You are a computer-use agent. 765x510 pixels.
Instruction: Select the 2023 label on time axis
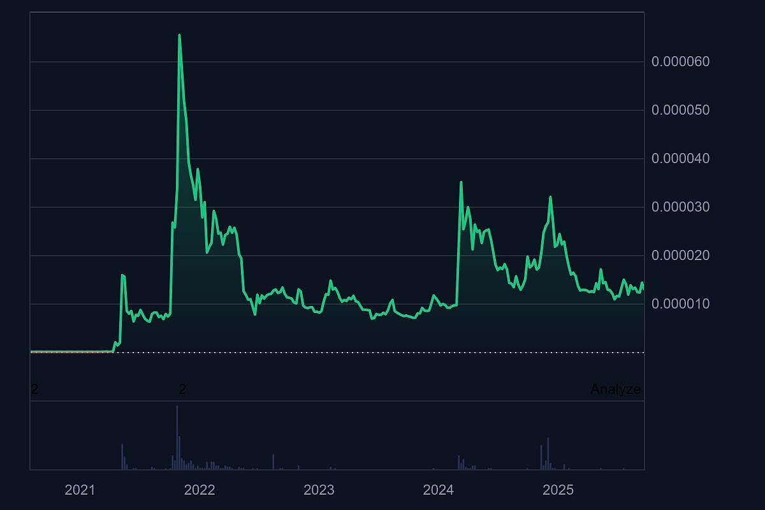(x=319, y=490)
